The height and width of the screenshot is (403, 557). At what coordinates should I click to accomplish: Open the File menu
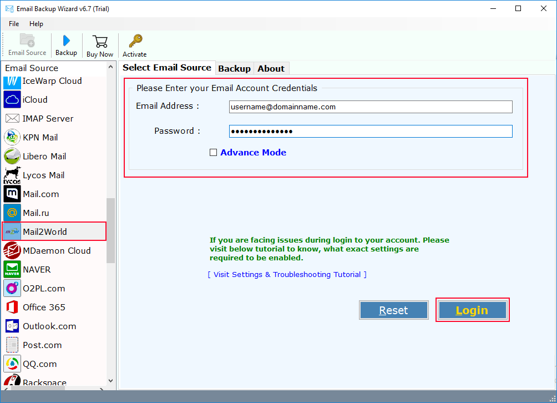14,24
